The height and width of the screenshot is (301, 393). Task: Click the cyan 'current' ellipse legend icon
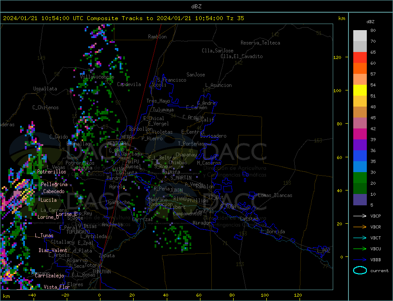click(x=360, y=270)
